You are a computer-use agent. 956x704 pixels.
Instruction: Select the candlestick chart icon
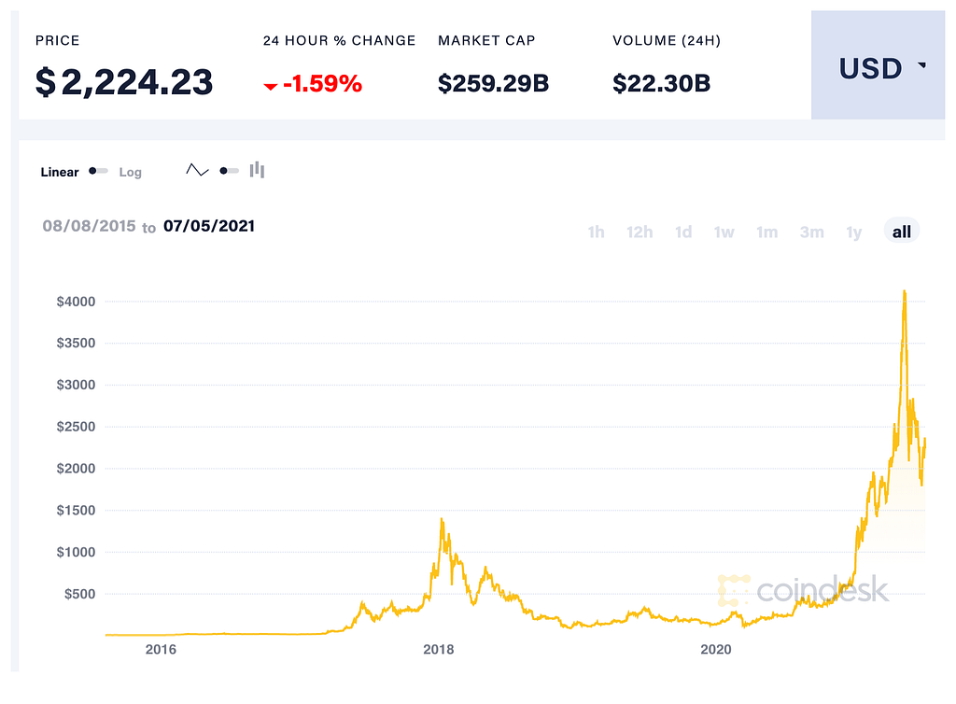(x=257, y=170)
